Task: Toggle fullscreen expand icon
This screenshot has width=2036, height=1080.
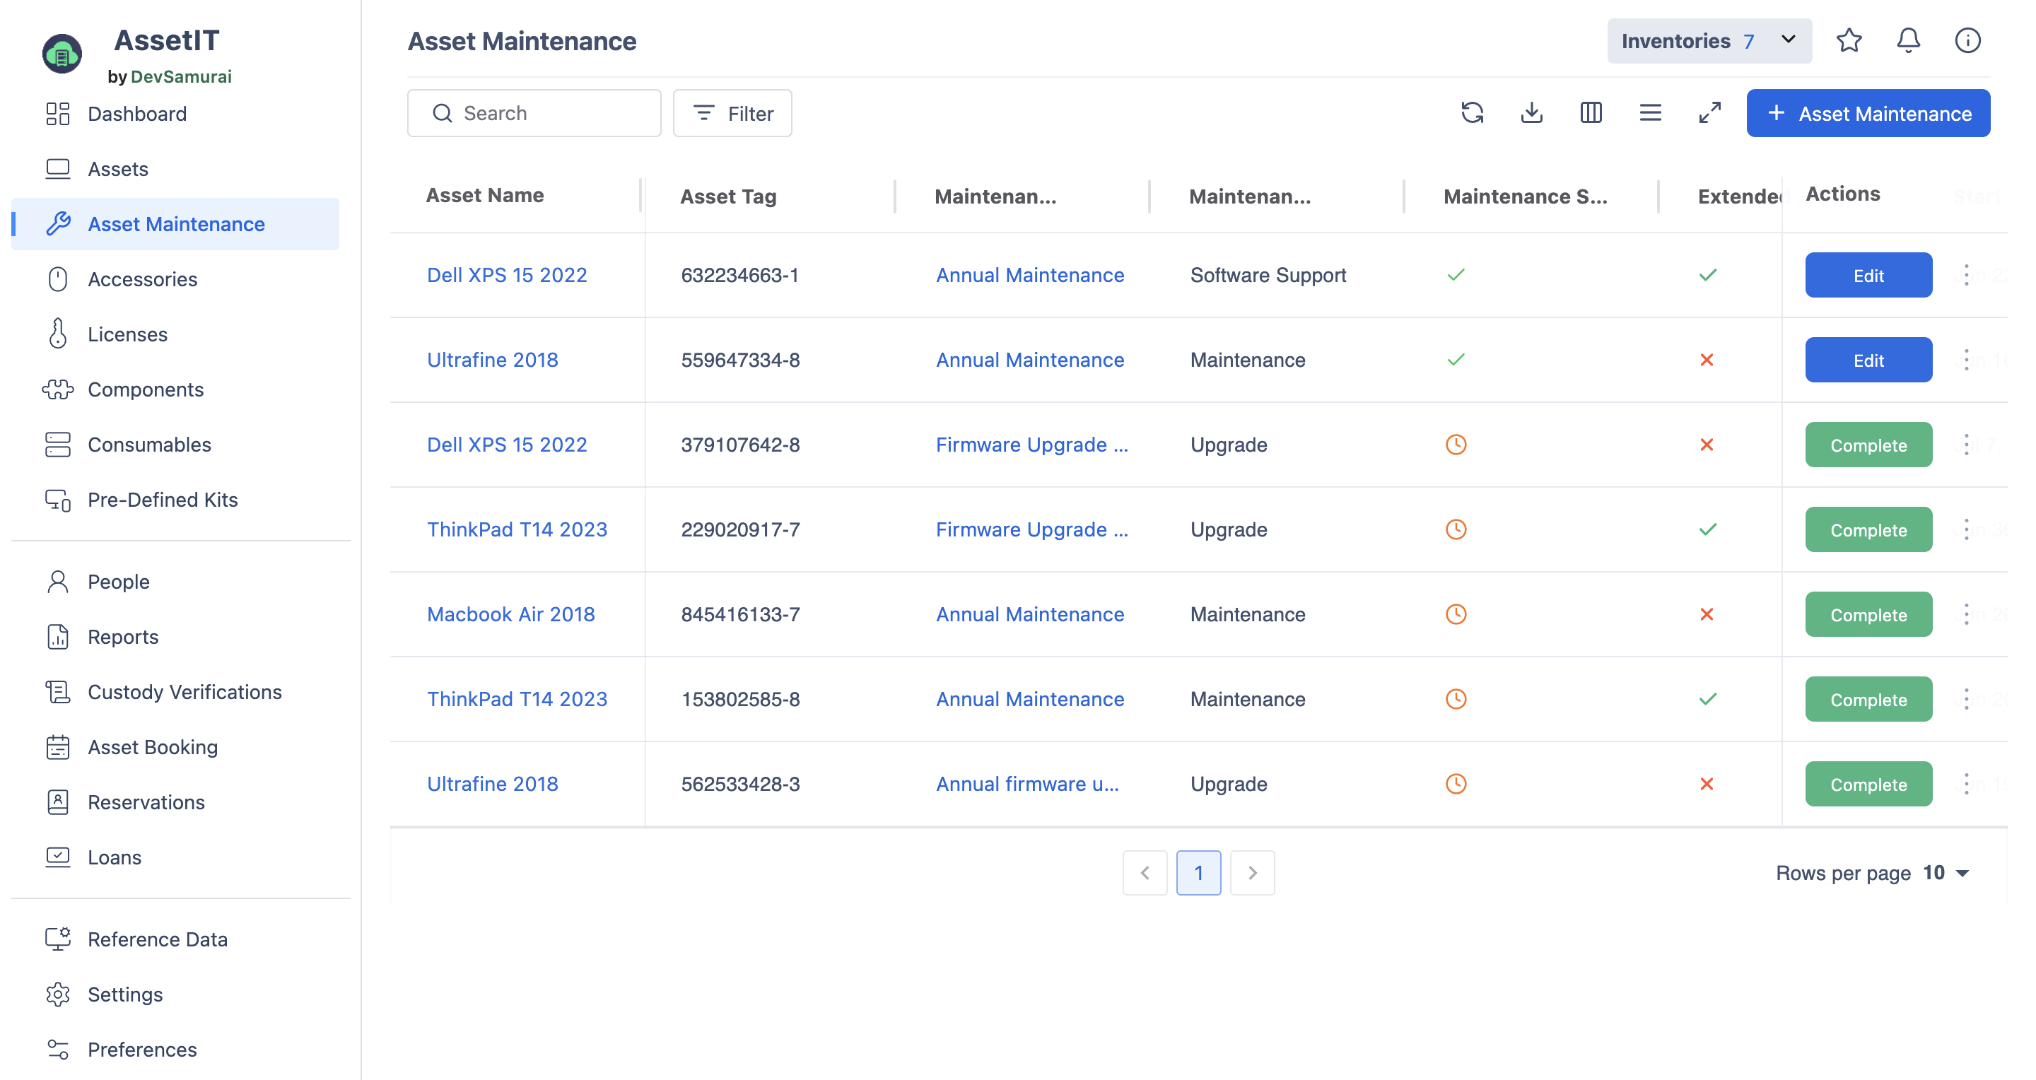Action: click(x=1709, y=113)
